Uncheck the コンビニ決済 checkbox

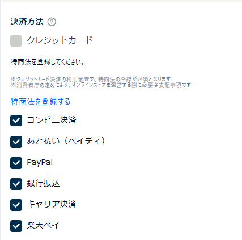16,121
